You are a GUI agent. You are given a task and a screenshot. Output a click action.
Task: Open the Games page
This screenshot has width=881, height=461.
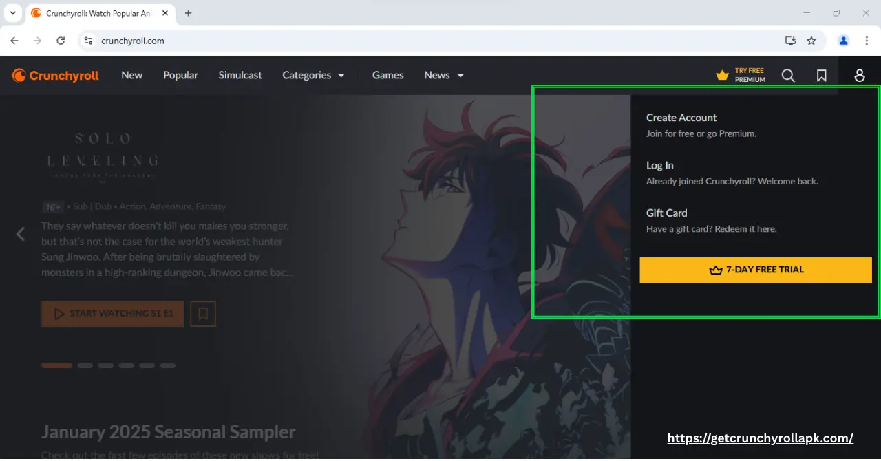point(388,76)
